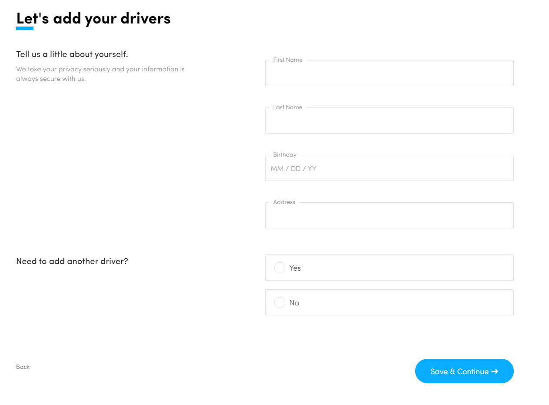Click the small "First Name" field label
Viewport: 549px width, 405px height.
point(288,60)
